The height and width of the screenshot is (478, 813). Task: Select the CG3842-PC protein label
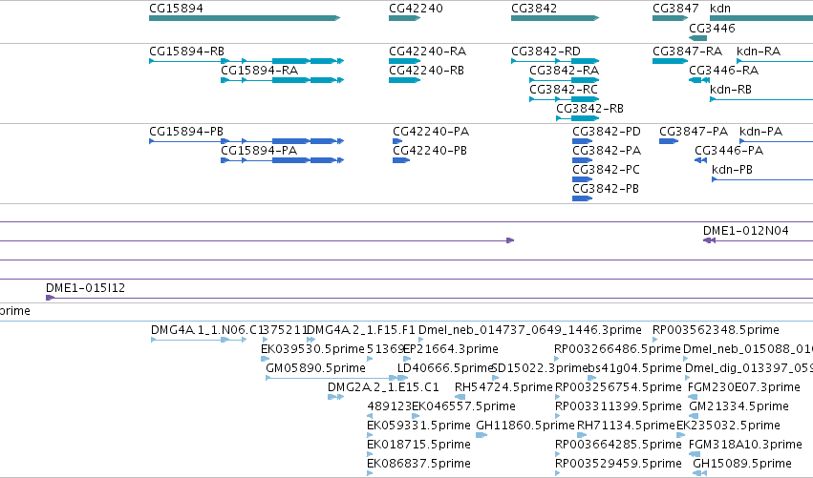tap(606, 170)
